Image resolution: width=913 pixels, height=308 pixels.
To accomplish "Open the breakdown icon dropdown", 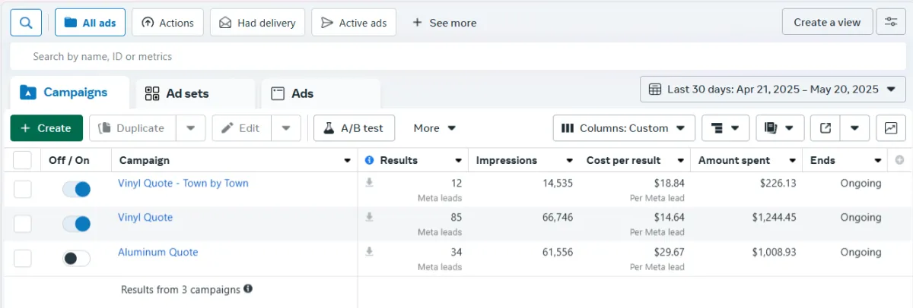I will (725, 128).
